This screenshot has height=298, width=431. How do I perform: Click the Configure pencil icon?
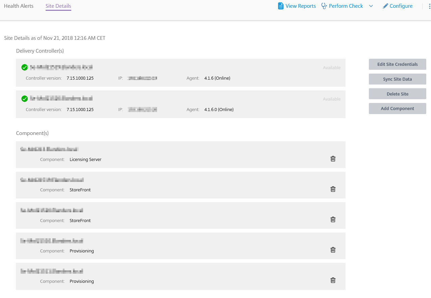tap(385, 6)
